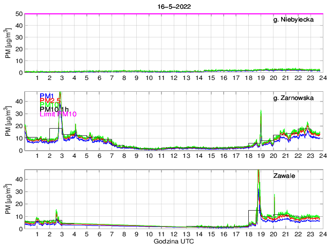Image resolution: width=329 pixels, height=246 pixels.
Task: Click the hour 19 peak in Zawale panel
Action: point(258,172)
